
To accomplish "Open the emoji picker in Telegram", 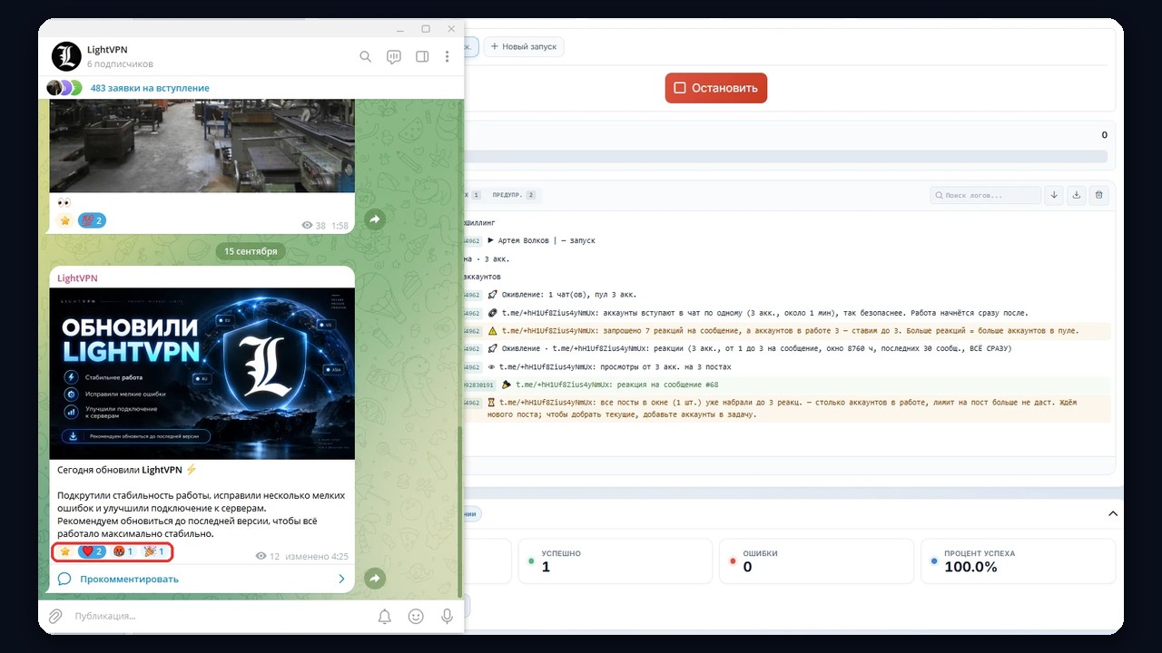I will point(416,616).
